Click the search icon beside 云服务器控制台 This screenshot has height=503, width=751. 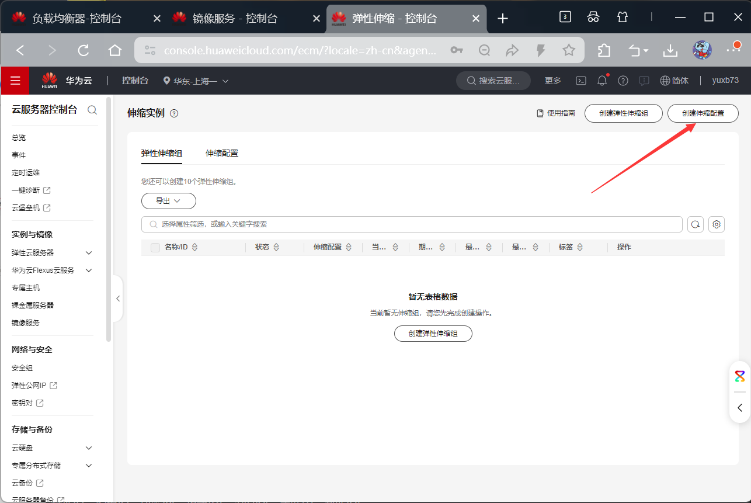point(92,110)
